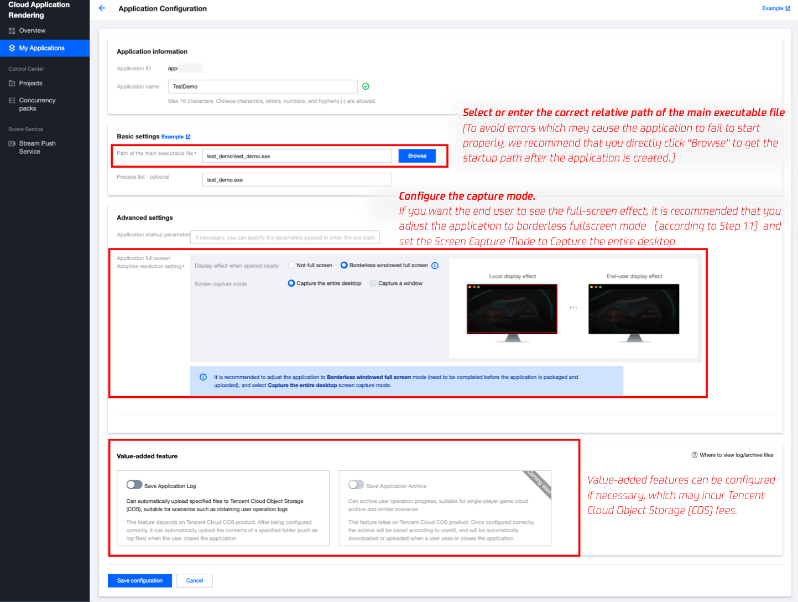
Task: Open My Applications in the sidebar
Action: 45,48
